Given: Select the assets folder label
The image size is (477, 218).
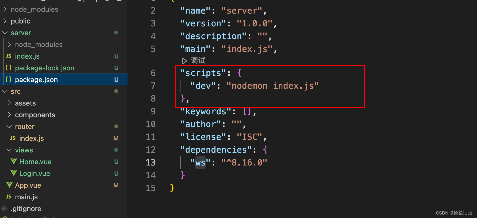Looking at the screenshot, I should click(25, 103).
